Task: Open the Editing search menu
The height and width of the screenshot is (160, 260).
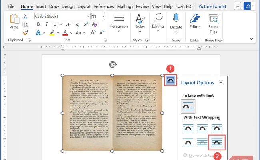Action: pos(158,23)
